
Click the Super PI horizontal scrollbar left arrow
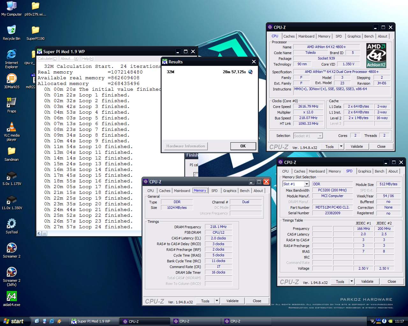39,233
